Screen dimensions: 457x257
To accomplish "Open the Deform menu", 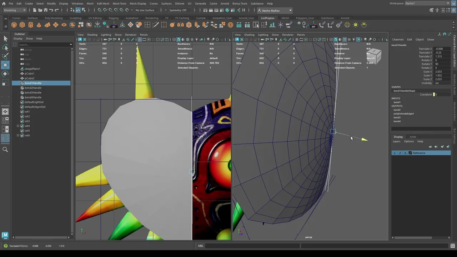I will coord(180,4).
